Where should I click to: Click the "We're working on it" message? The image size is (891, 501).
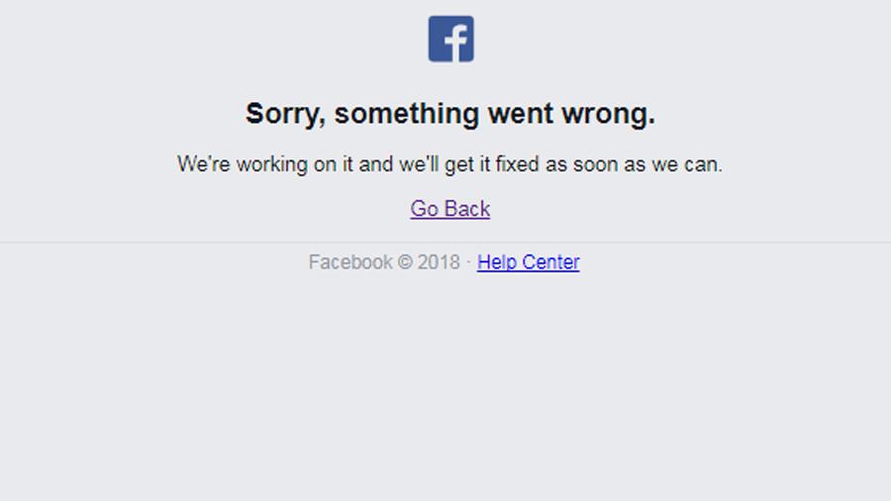tap(450, 164)
